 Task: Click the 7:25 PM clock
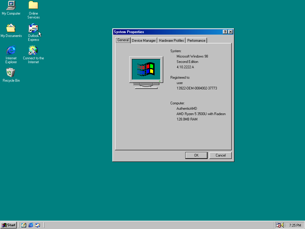[295, 225]
